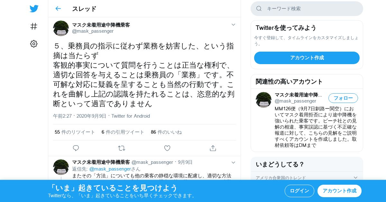Open @mask_passenger mention in reply

110,169
